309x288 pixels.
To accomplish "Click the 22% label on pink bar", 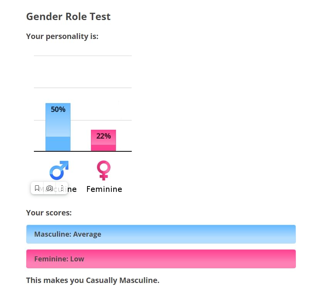I will pos(103,136).
